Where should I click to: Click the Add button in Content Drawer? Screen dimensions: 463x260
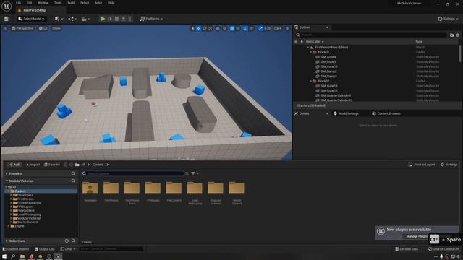point(14,165)
